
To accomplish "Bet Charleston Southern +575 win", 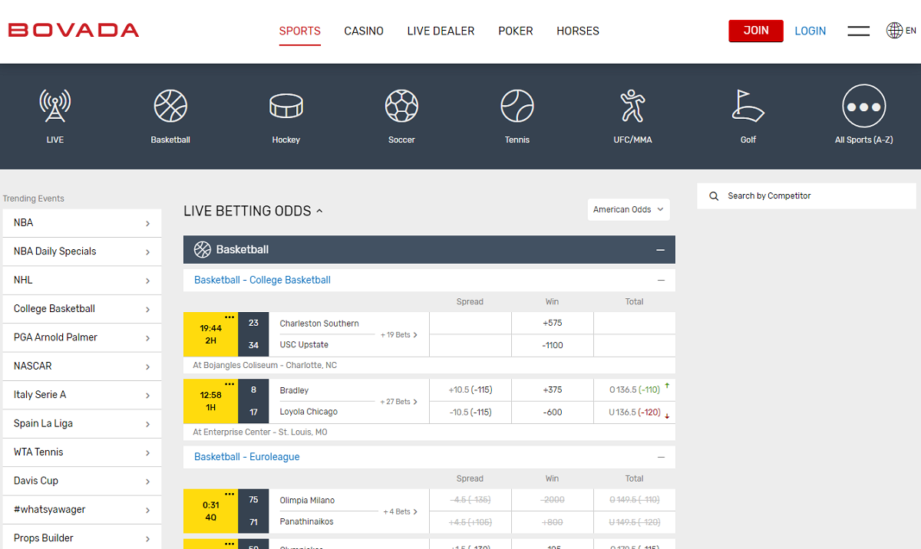I will (x=553, y=324).
